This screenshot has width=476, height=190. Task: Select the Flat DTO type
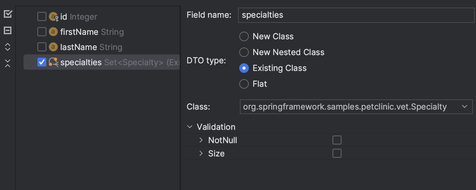click(x=244, y=84)
